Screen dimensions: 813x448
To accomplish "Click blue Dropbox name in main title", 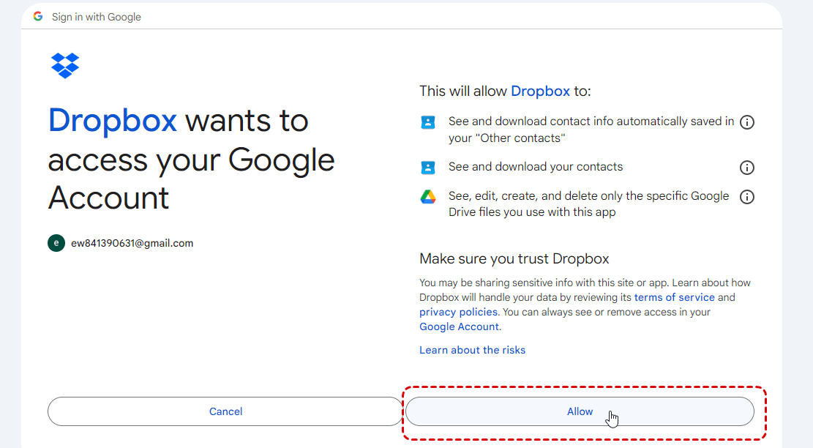I will pyautogui.click(x=113, y=120).
